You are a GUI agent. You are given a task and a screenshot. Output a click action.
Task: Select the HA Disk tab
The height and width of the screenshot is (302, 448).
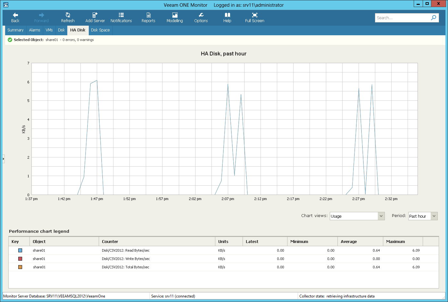pyautogui.click(x=78, y=30)
